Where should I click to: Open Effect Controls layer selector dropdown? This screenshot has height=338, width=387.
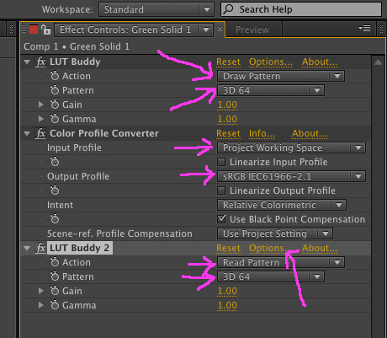134,30
